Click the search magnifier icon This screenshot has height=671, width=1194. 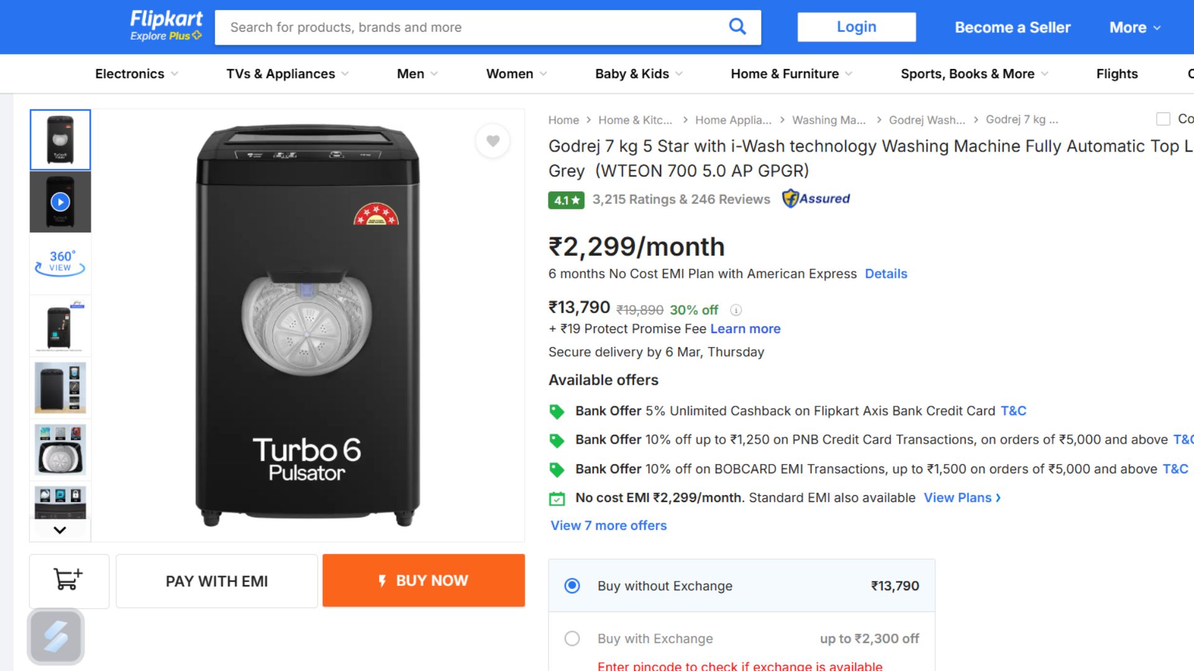coord(737,27)
